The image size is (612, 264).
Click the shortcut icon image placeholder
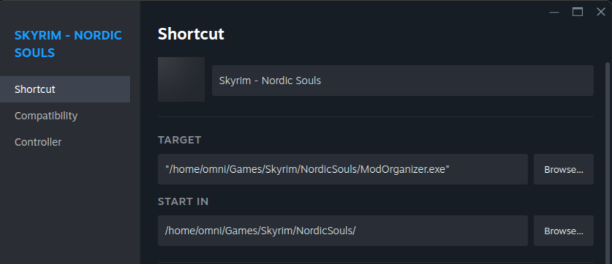tap(181, 80)
